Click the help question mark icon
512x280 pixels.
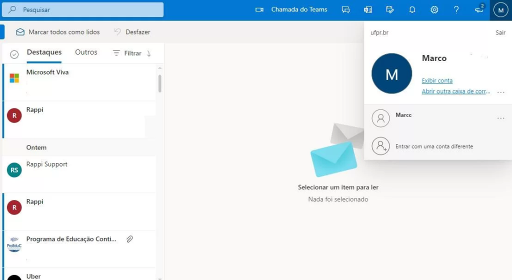[456, 9]
